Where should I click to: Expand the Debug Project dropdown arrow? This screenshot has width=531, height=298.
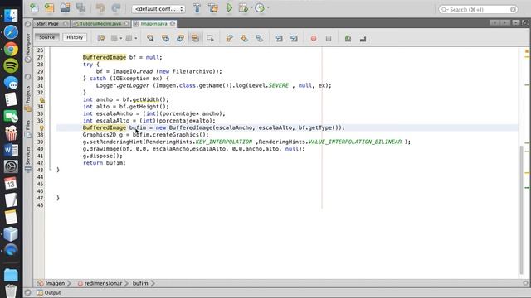click(x=251, y=7)
